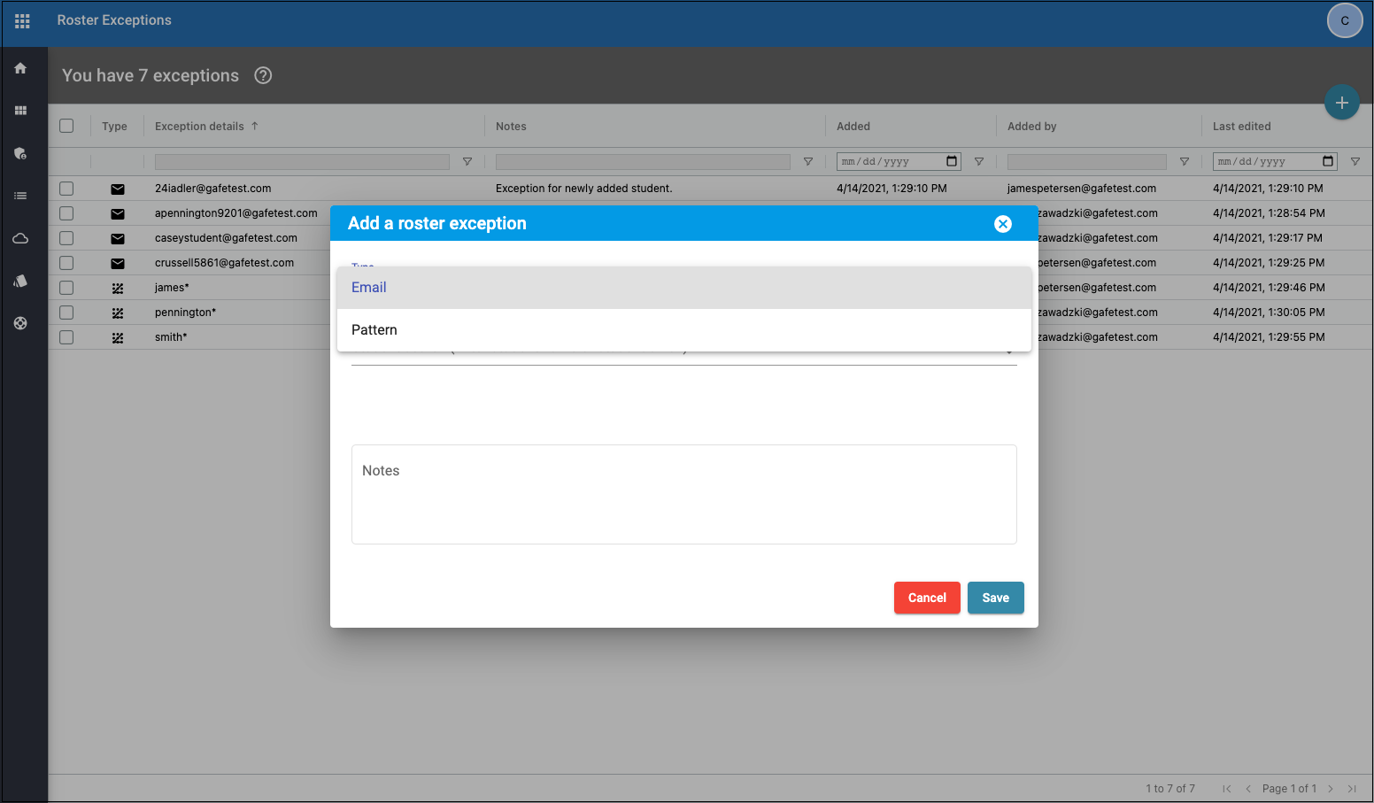Click the Save button
This screenshot has width=1374, height=803.
click(x=995, y=598)
